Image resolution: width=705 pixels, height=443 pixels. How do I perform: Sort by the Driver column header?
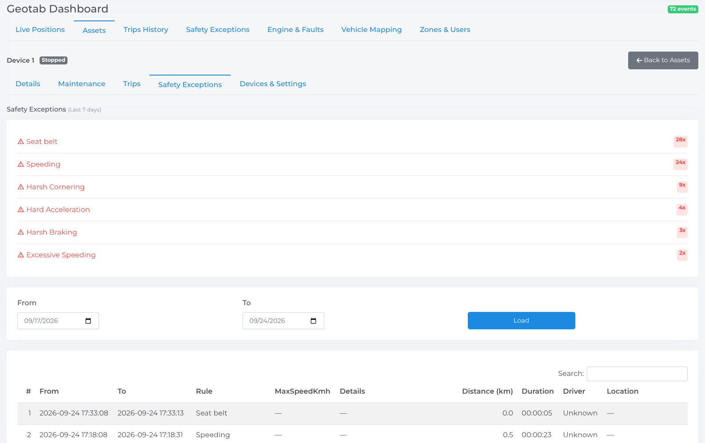point(574,391)
